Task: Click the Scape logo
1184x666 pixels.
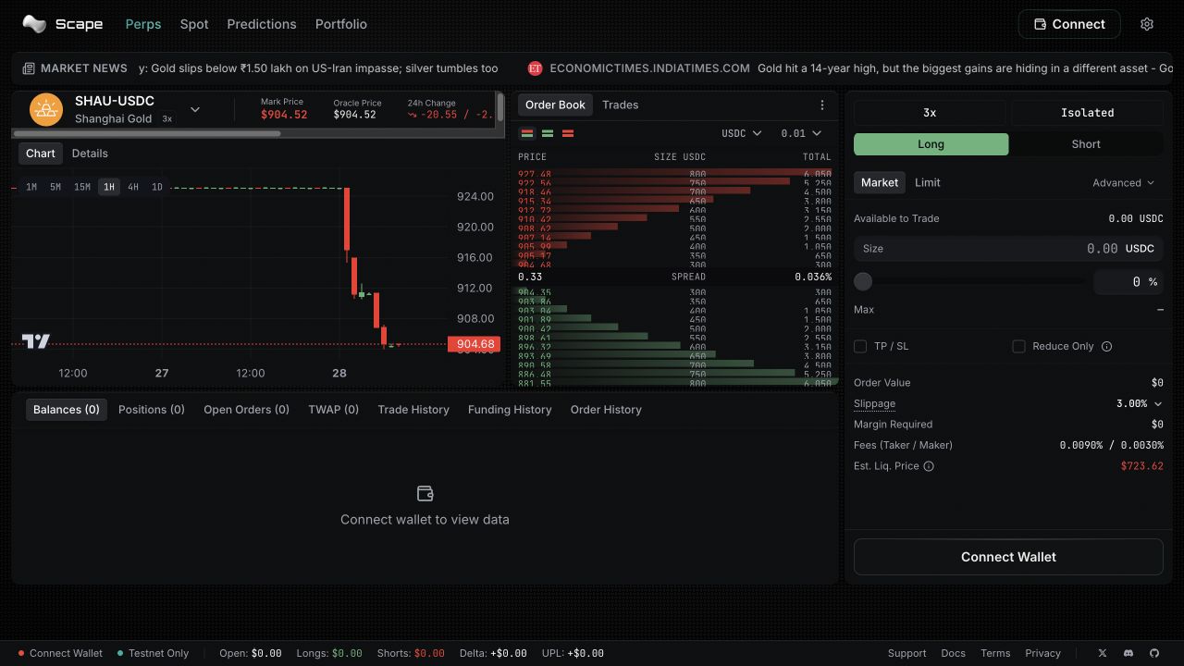Action: [x=62, y=24]
